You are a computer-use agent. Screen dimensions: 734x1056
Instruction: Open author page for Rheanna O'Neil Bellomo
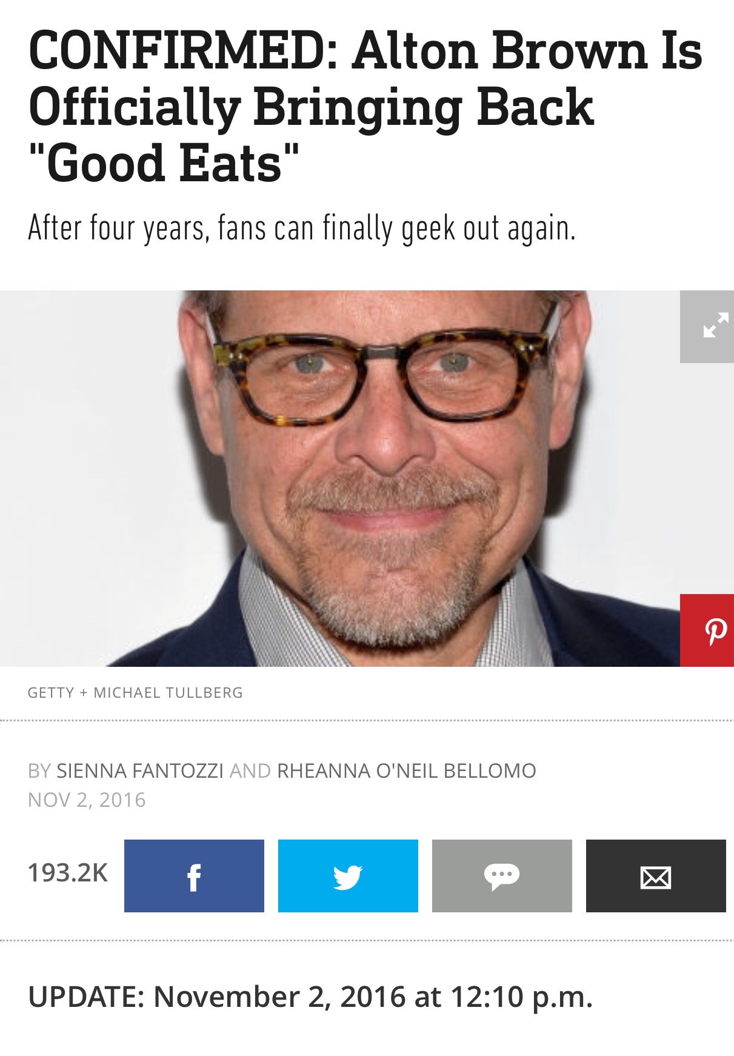point(407,771)
